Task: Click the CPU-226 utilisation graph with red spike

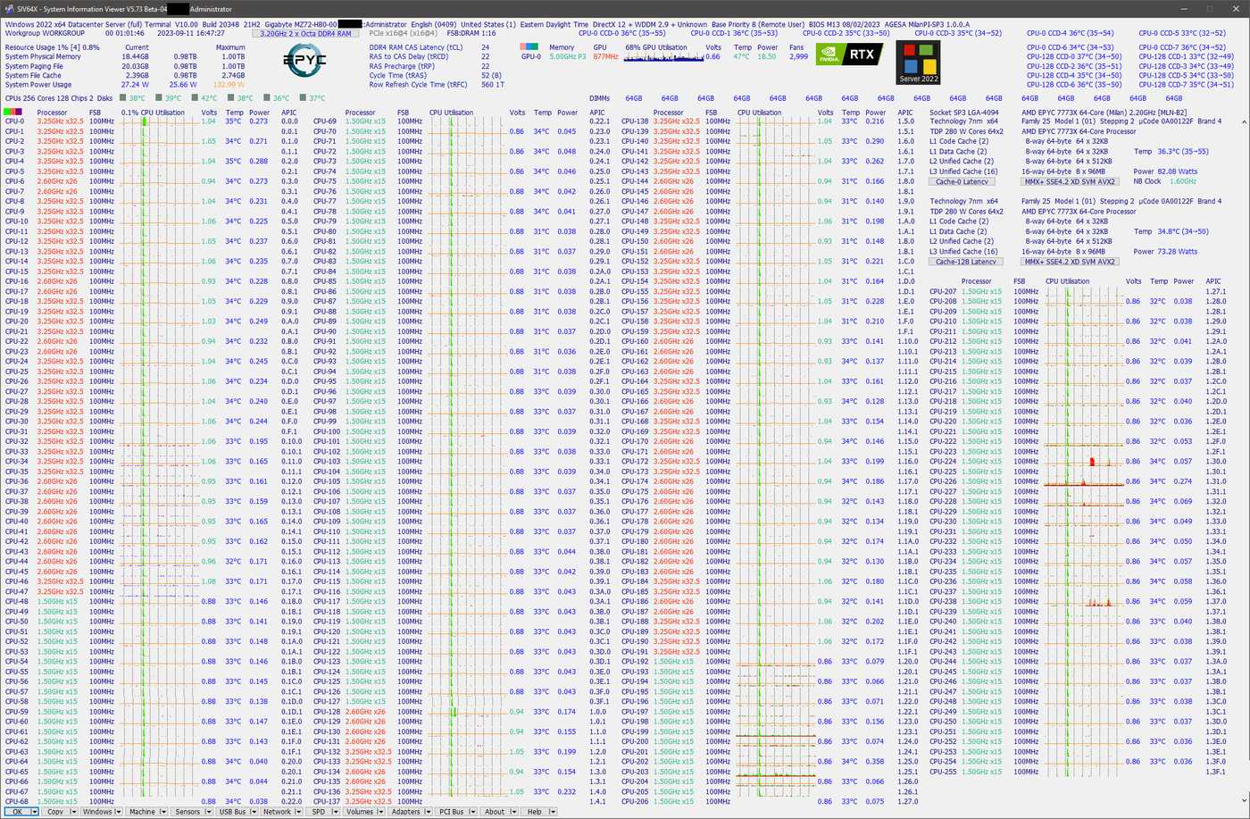Action: pos(1083,481)
